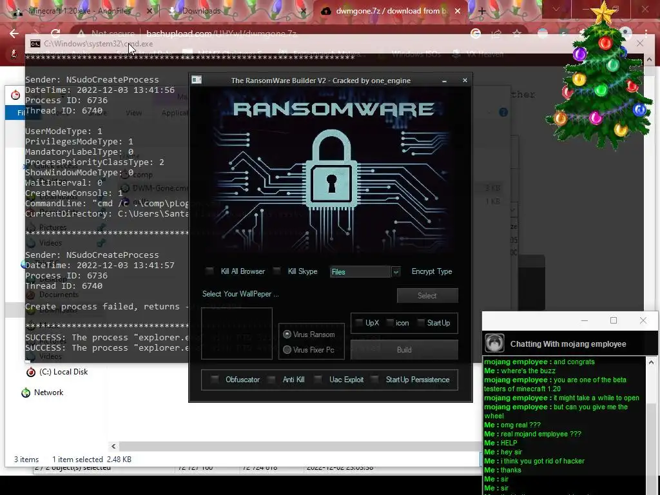Click the '3 items' status bar text
660x495 pixels.
[26, 459]
